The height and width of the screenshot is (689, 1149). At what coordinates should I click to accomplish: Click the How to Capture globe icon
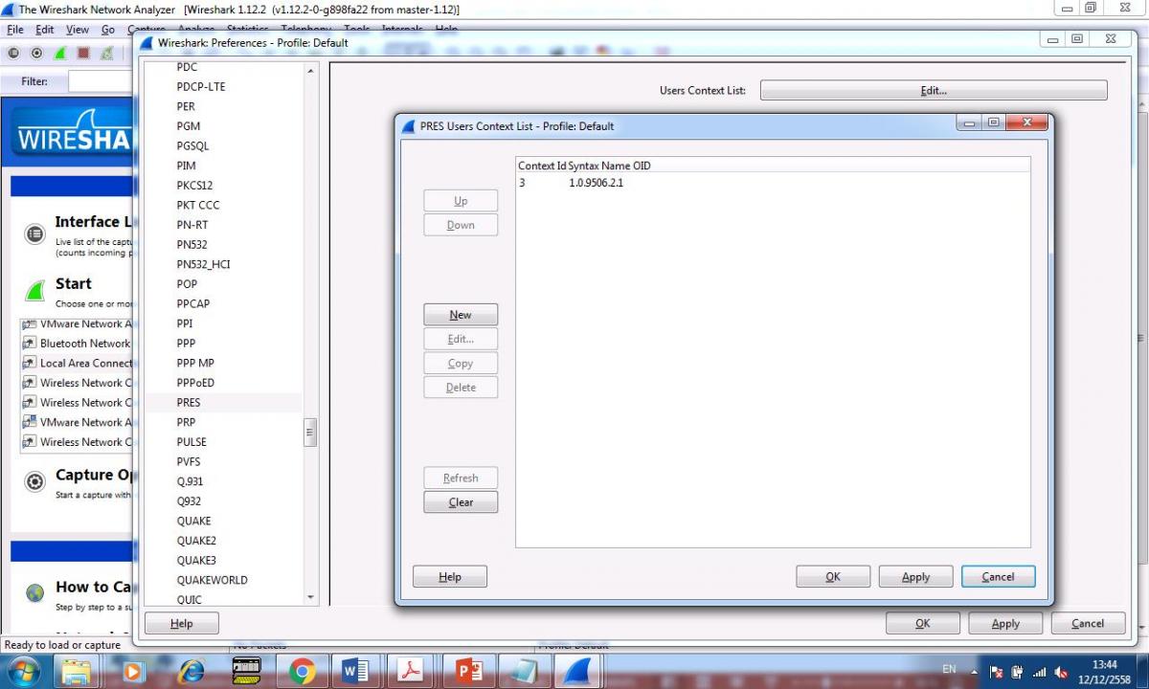tap(35, 593)
